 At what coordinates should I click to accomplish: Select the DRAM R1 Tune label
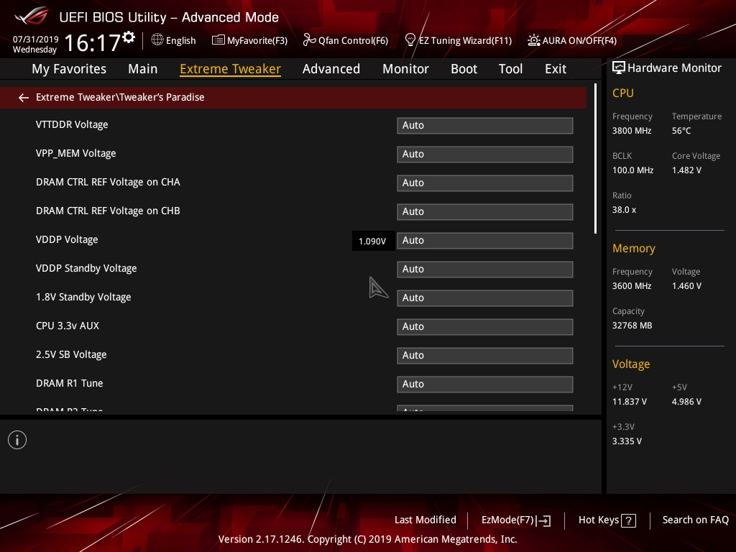point(70,384)
